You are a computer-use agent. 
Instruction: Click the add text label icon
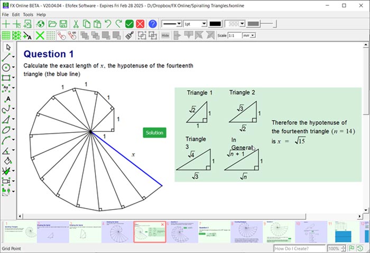point(27,35)
